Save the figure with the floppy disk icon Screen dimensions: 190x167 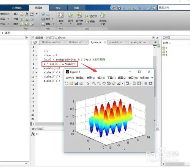(76, 83)
